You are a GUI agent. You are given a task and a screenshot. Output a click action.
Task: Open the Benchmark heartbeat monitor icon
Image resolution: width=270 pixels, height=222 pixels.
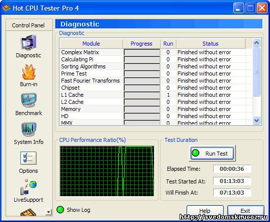[x=29, y=100]
